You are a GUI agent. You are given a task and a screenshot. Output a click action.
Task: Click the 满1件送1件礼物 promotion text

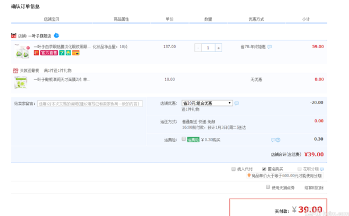click(58, 71)
